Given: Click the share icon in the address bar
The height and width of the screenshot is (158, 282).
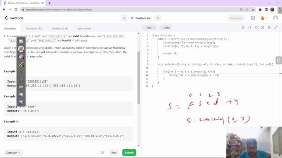Looking at the screenshot, I should [x=247, y=10].
